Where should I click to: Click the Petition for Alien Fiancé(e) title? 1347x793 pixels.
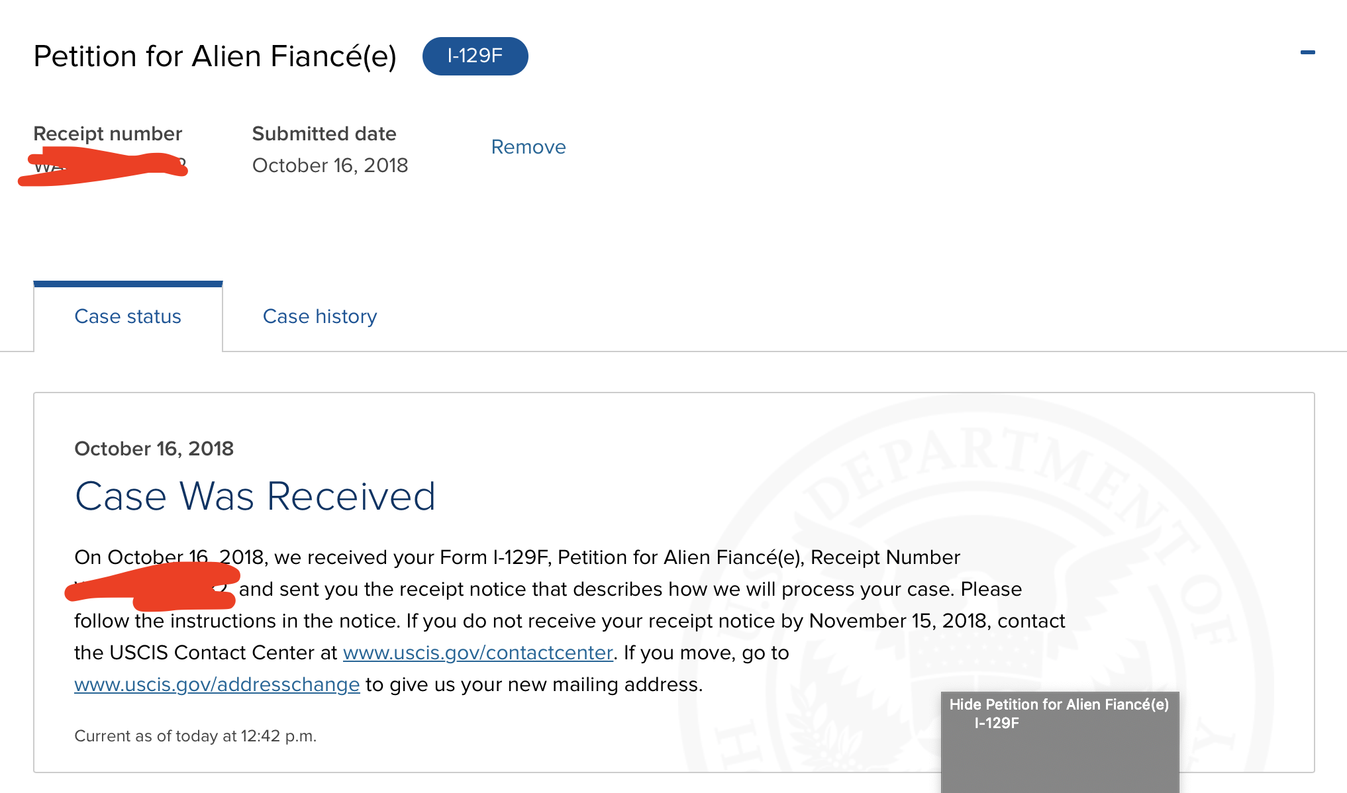215,56
